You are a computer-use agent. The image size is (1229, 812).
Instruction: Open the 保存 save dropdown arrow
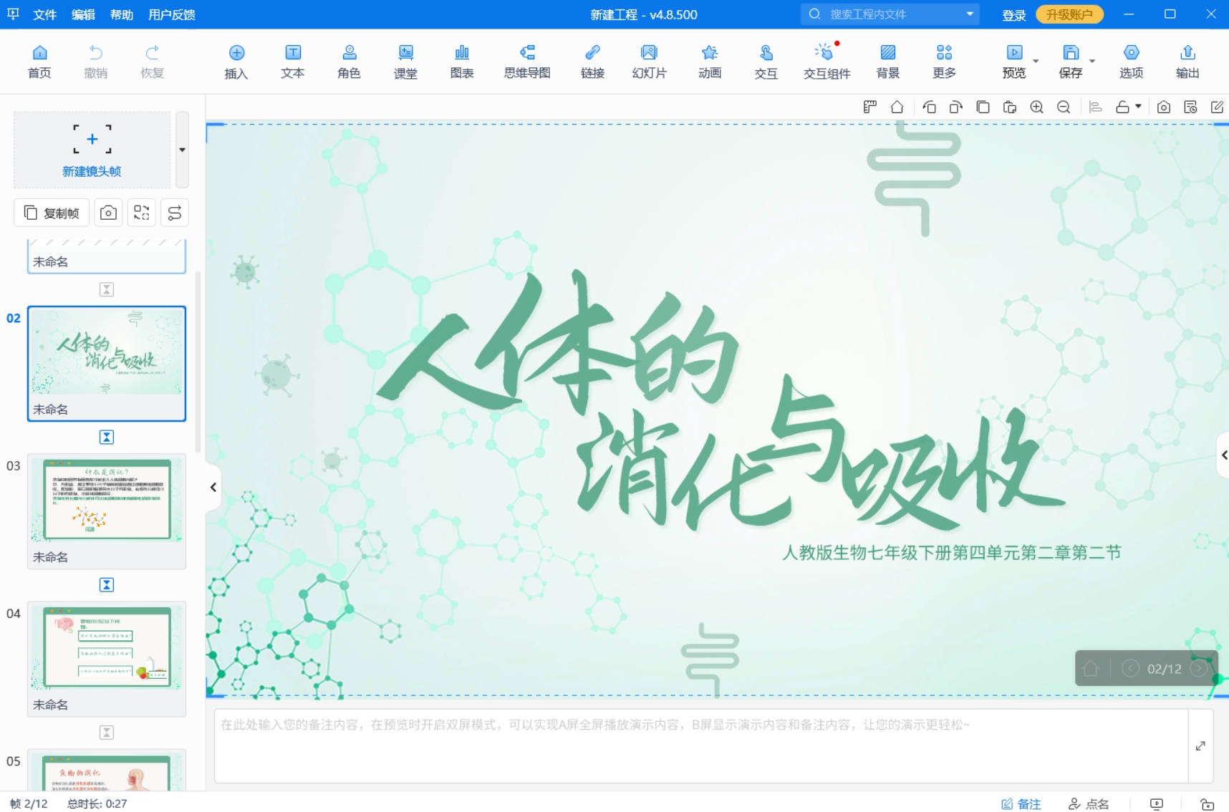coord(1092,62)
